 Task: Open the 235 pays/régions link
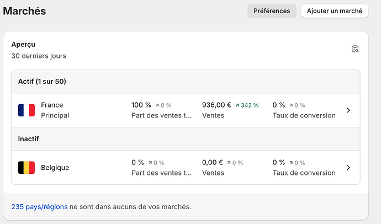coord(39,207)
